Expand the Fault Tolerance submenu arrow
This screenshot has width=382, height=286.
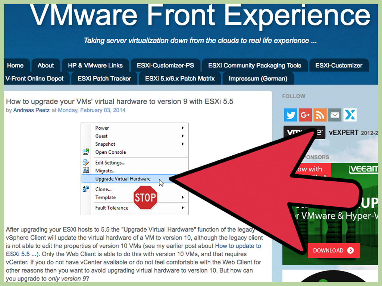point(182,208)
